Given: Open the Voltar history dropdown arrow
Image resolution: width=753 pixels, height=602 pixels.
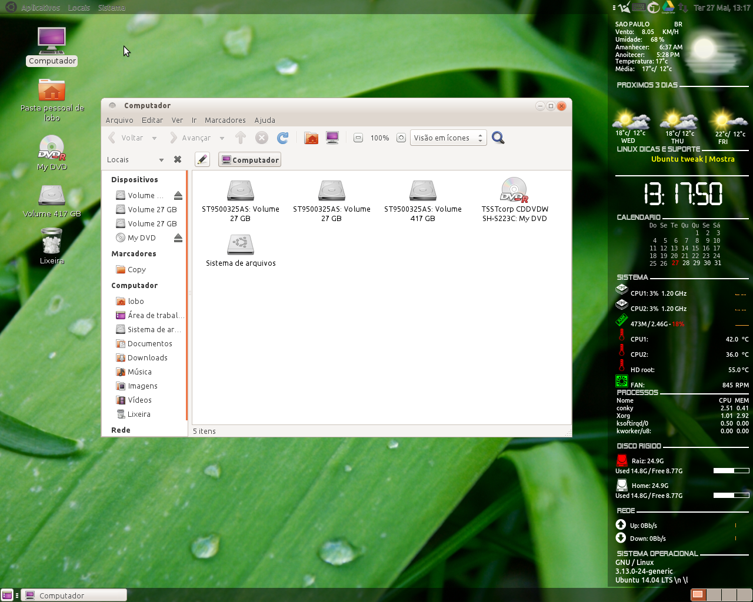Looking at the screenshot, I should pos(155,138).
